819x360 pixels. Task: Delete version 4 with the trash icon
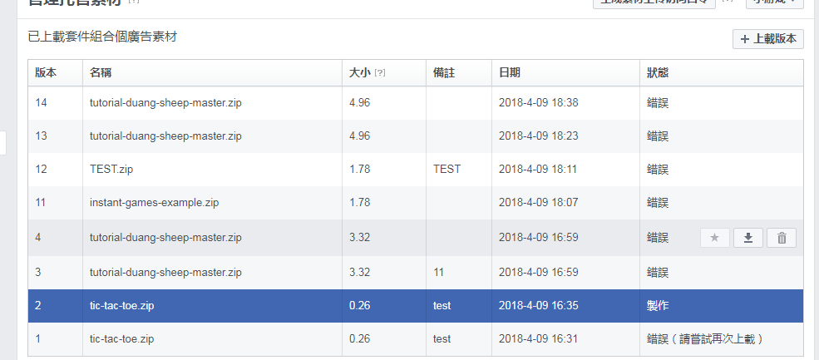pos(782,239)
